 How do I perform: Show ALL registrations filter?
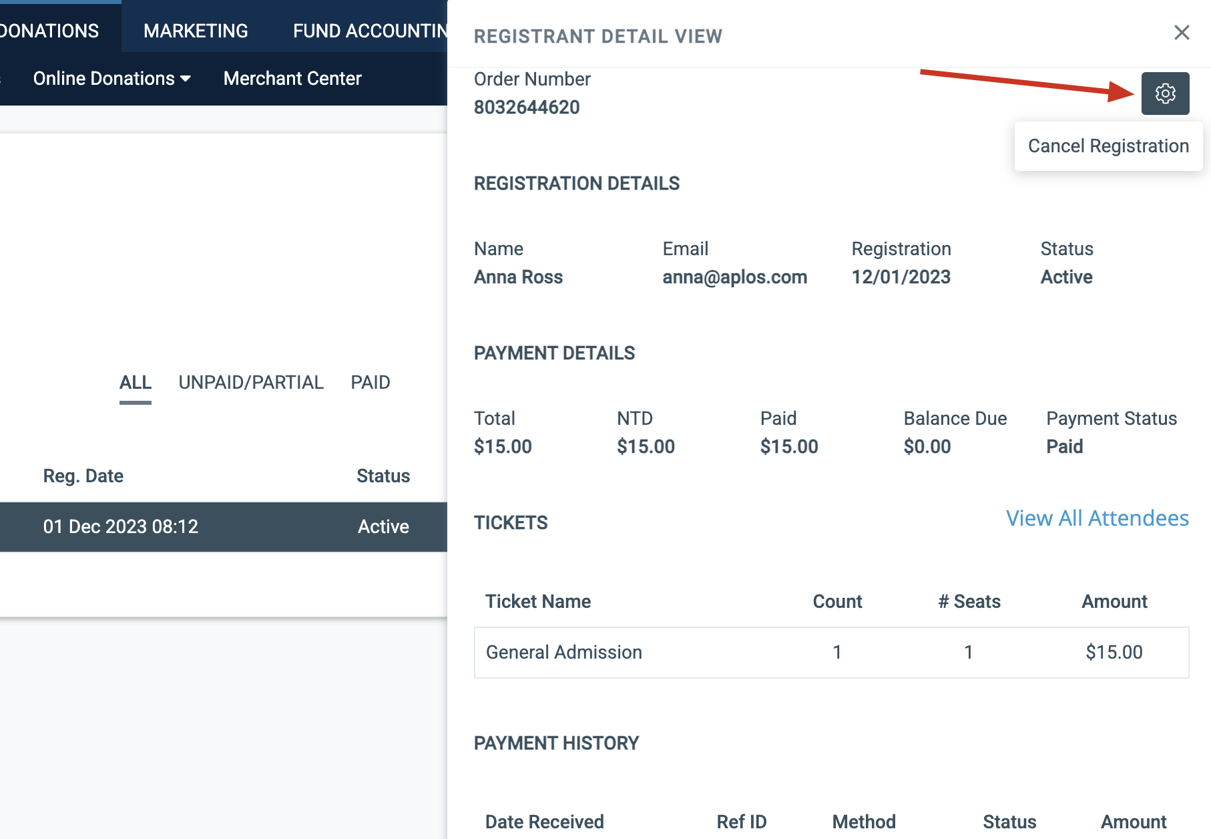point(136,383)
